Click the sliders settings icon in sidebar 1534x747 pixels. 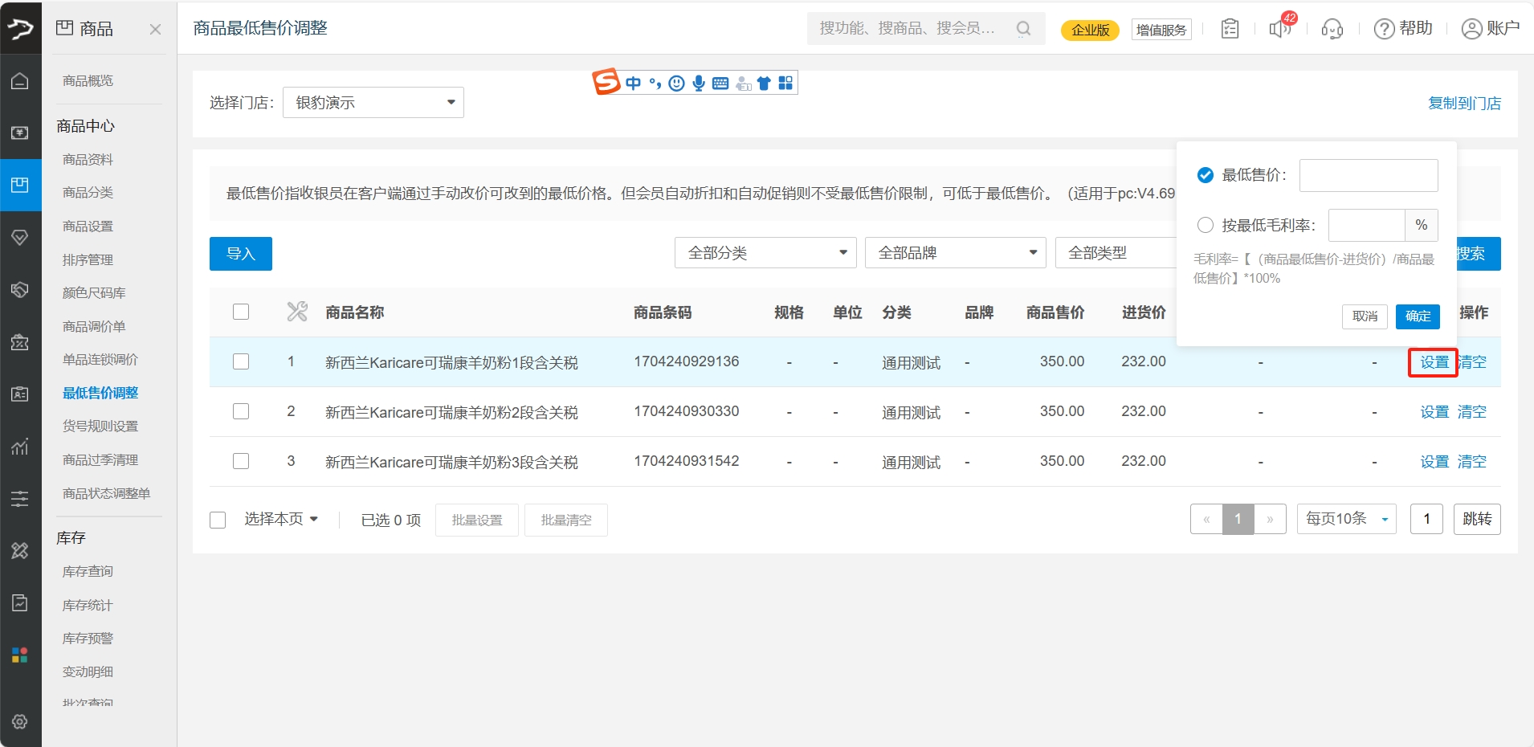click(20, 499)
